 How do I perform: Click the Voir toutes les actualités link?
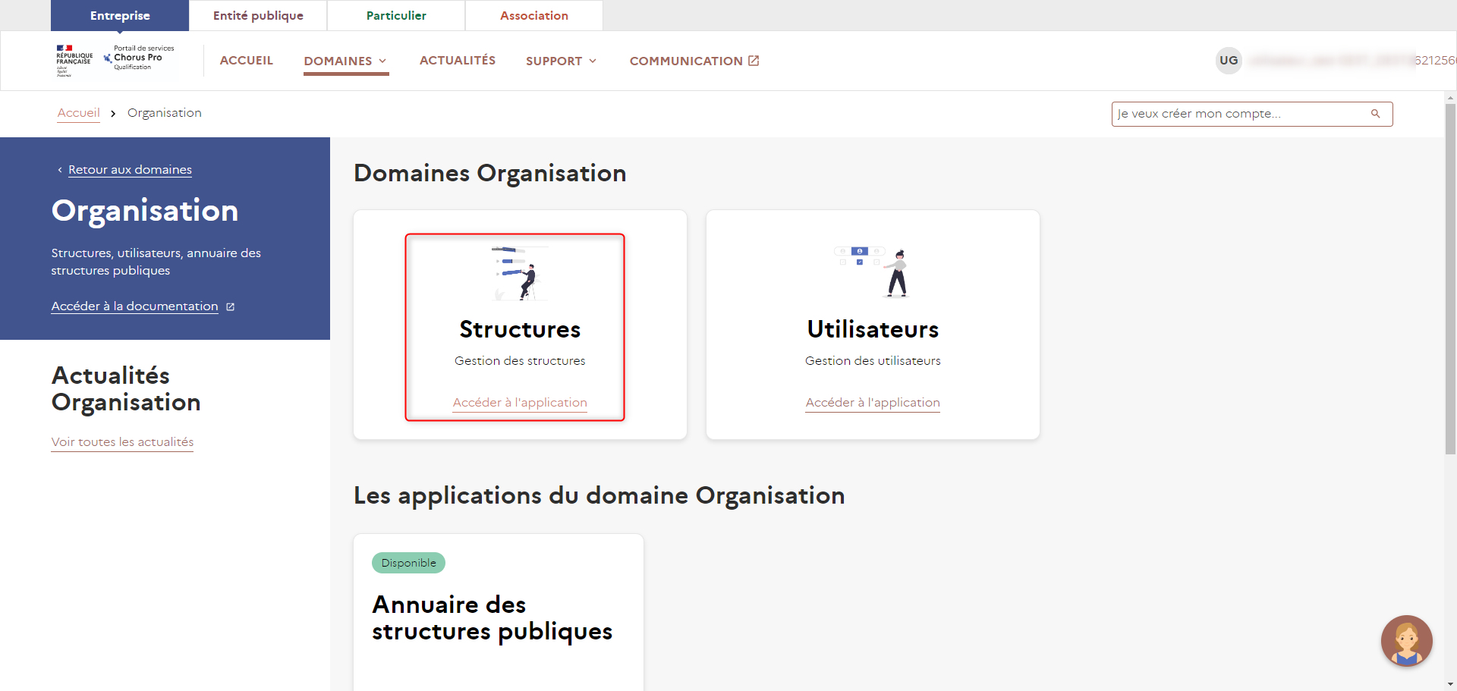click(122, 442)
